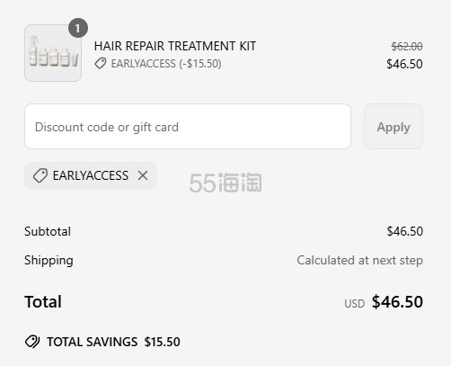Click the Apply button
The width and height of the screenshot is (451, 366).
pos(394,127)
